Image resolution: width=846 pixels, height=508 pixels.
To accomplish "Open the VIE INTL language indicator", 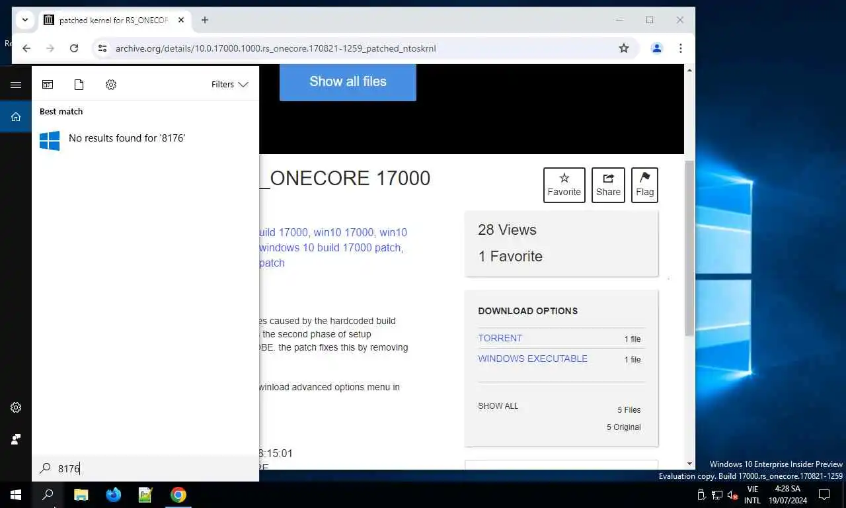I will (752, 495).
